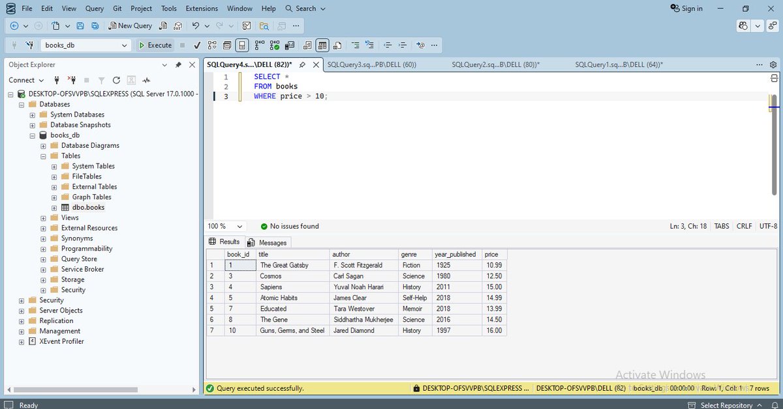Click Sign in at the top right
This screenshot has width=783, height=409.
point(686,8)
